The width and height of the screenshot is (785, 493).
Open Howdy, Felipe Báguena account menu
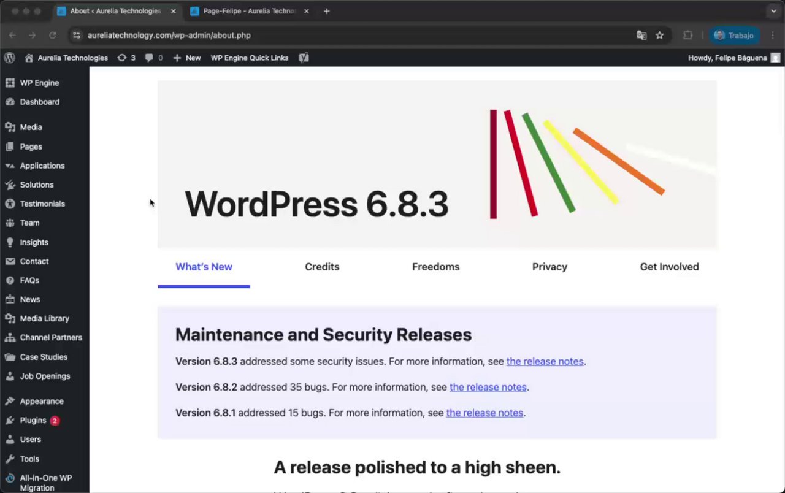pyautogui.click(x=734, y=58)
